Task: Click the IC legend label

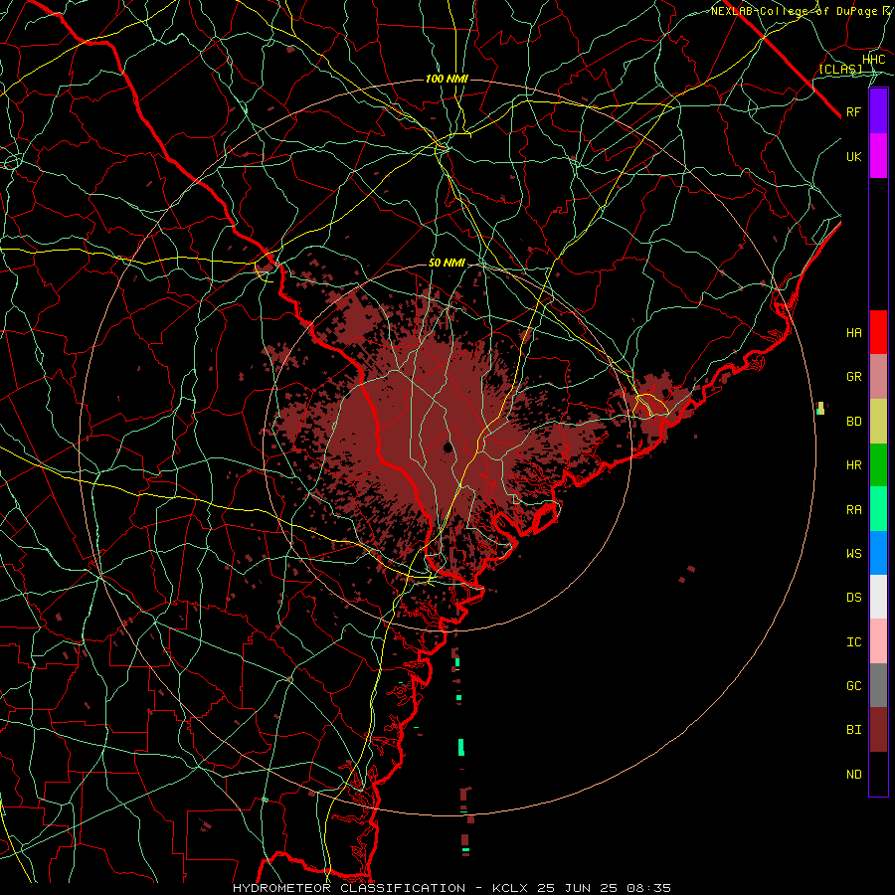Action: pyautogui.click(x=853, y=642)
